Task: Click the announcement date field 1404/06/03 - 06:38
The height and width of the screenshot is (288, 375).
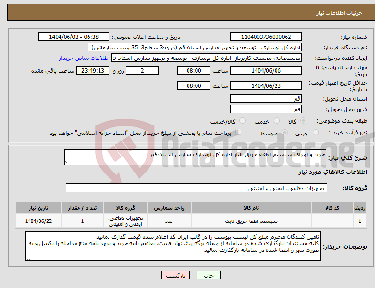Action: [74, 37]
